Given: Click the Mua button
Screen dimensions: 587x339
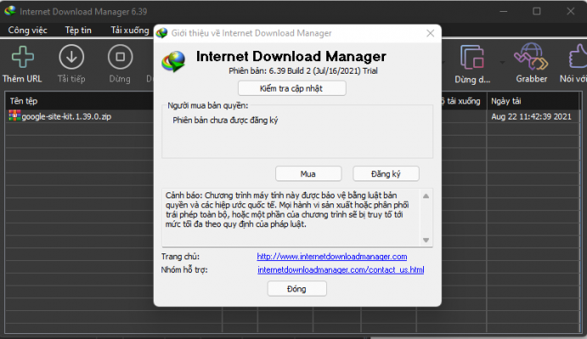Looking at the screenshot, I should [x=308, y=173].
